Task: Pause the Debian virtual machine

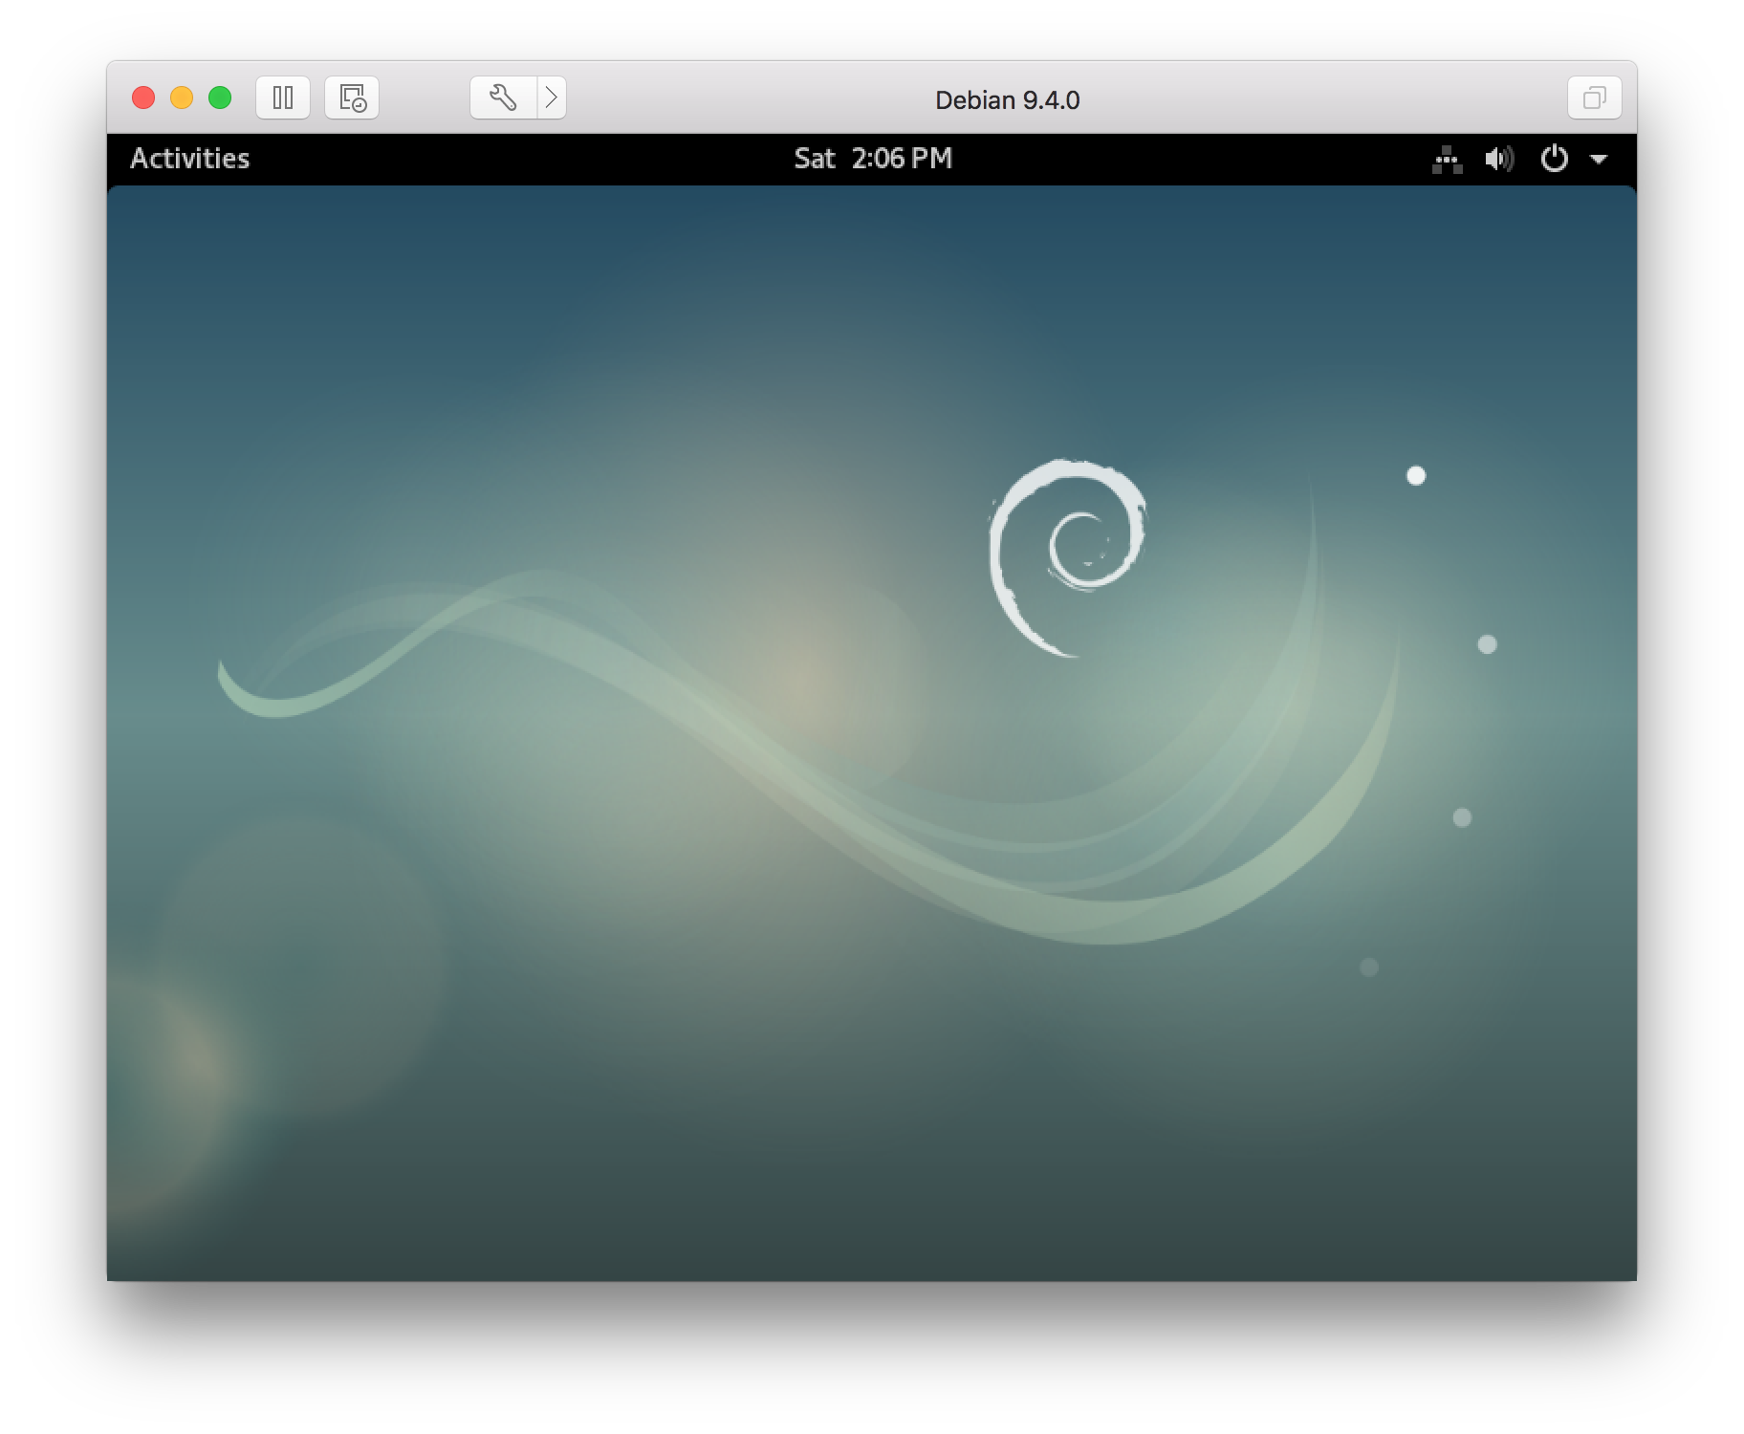Action: (283, 98)
